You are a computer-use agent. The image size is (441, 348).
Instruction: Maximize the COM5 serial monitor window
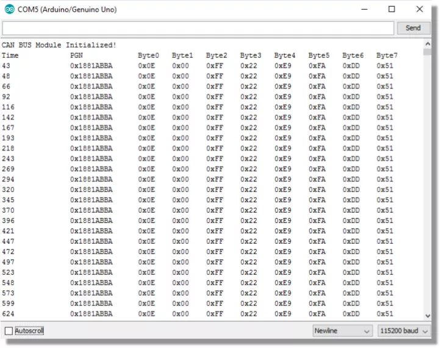[x=392, y=9]
